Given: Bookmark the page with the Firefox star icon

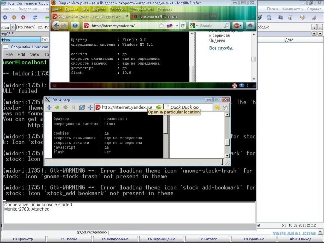Looking at the screenshot, I should point(161,26).
